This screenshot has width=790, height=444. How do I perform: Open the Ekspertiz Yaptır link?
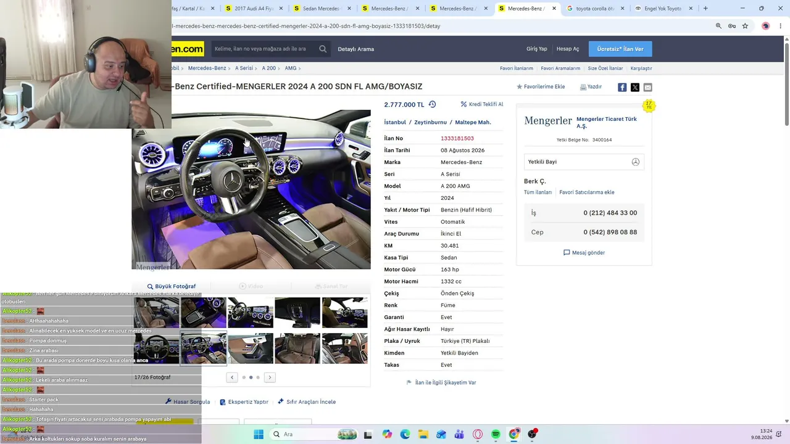click(x=244, y=402)
